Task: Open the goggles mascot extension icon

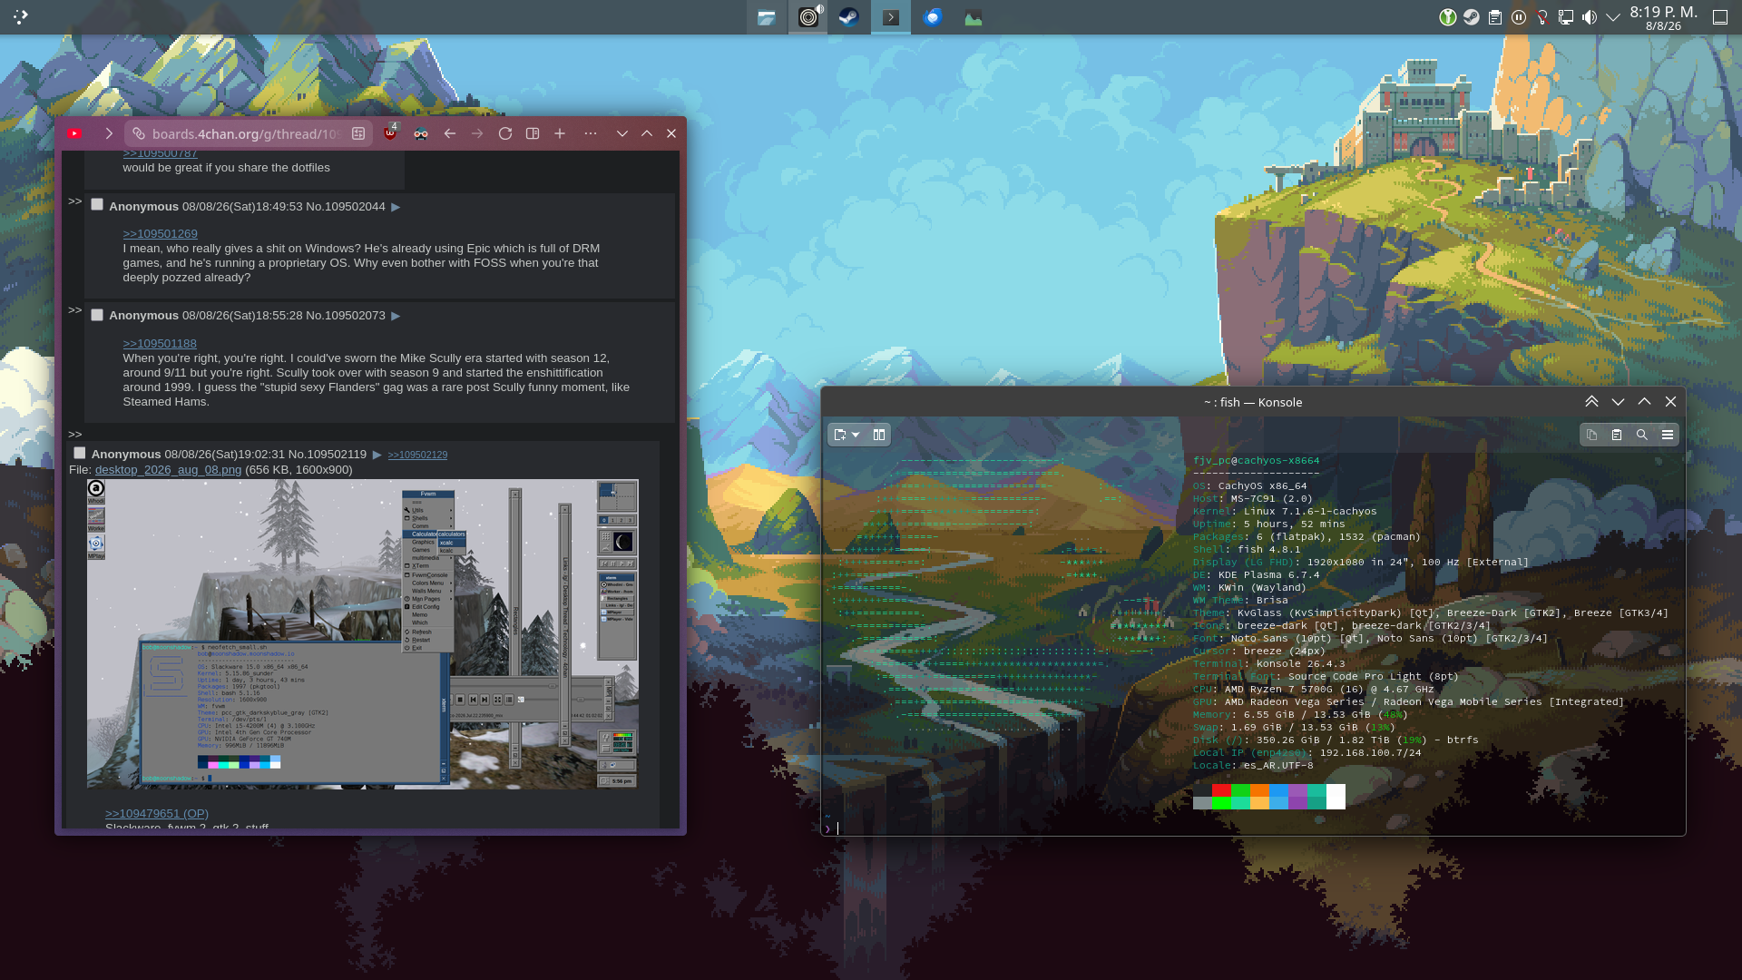Action: (421, 133)
